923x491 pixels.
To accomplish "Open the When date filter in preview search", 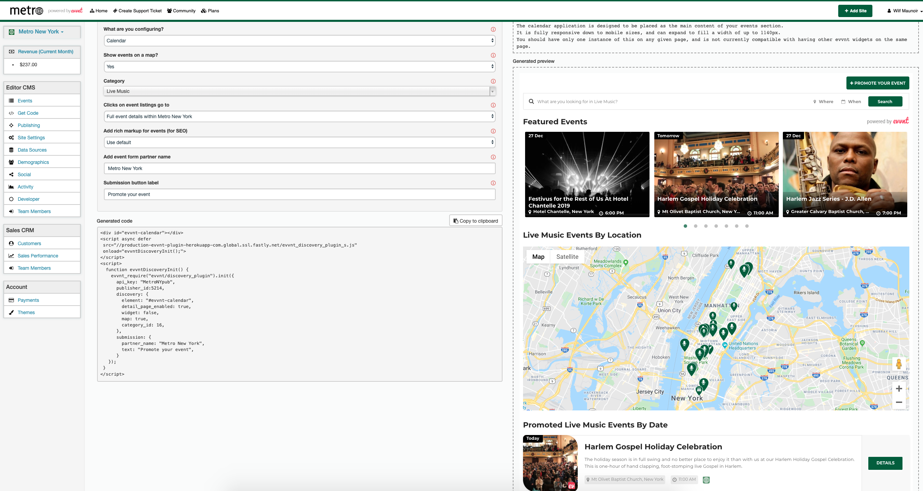I will tap(851, 102).
